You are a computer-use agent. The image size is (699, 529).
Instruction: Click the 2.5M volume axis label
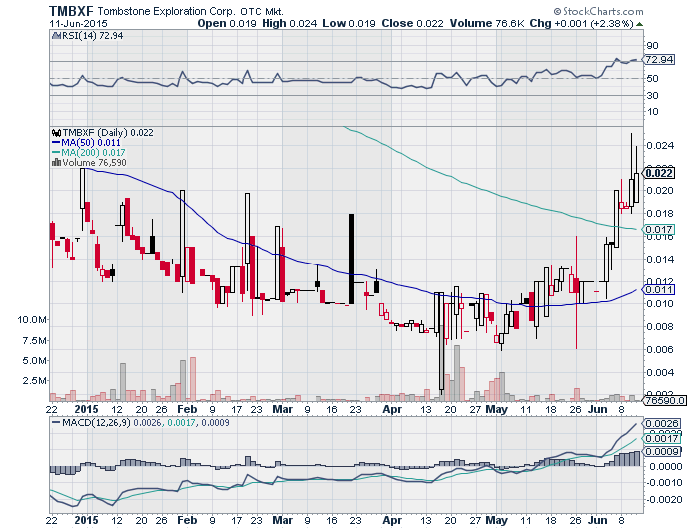[x=35, y=381]
